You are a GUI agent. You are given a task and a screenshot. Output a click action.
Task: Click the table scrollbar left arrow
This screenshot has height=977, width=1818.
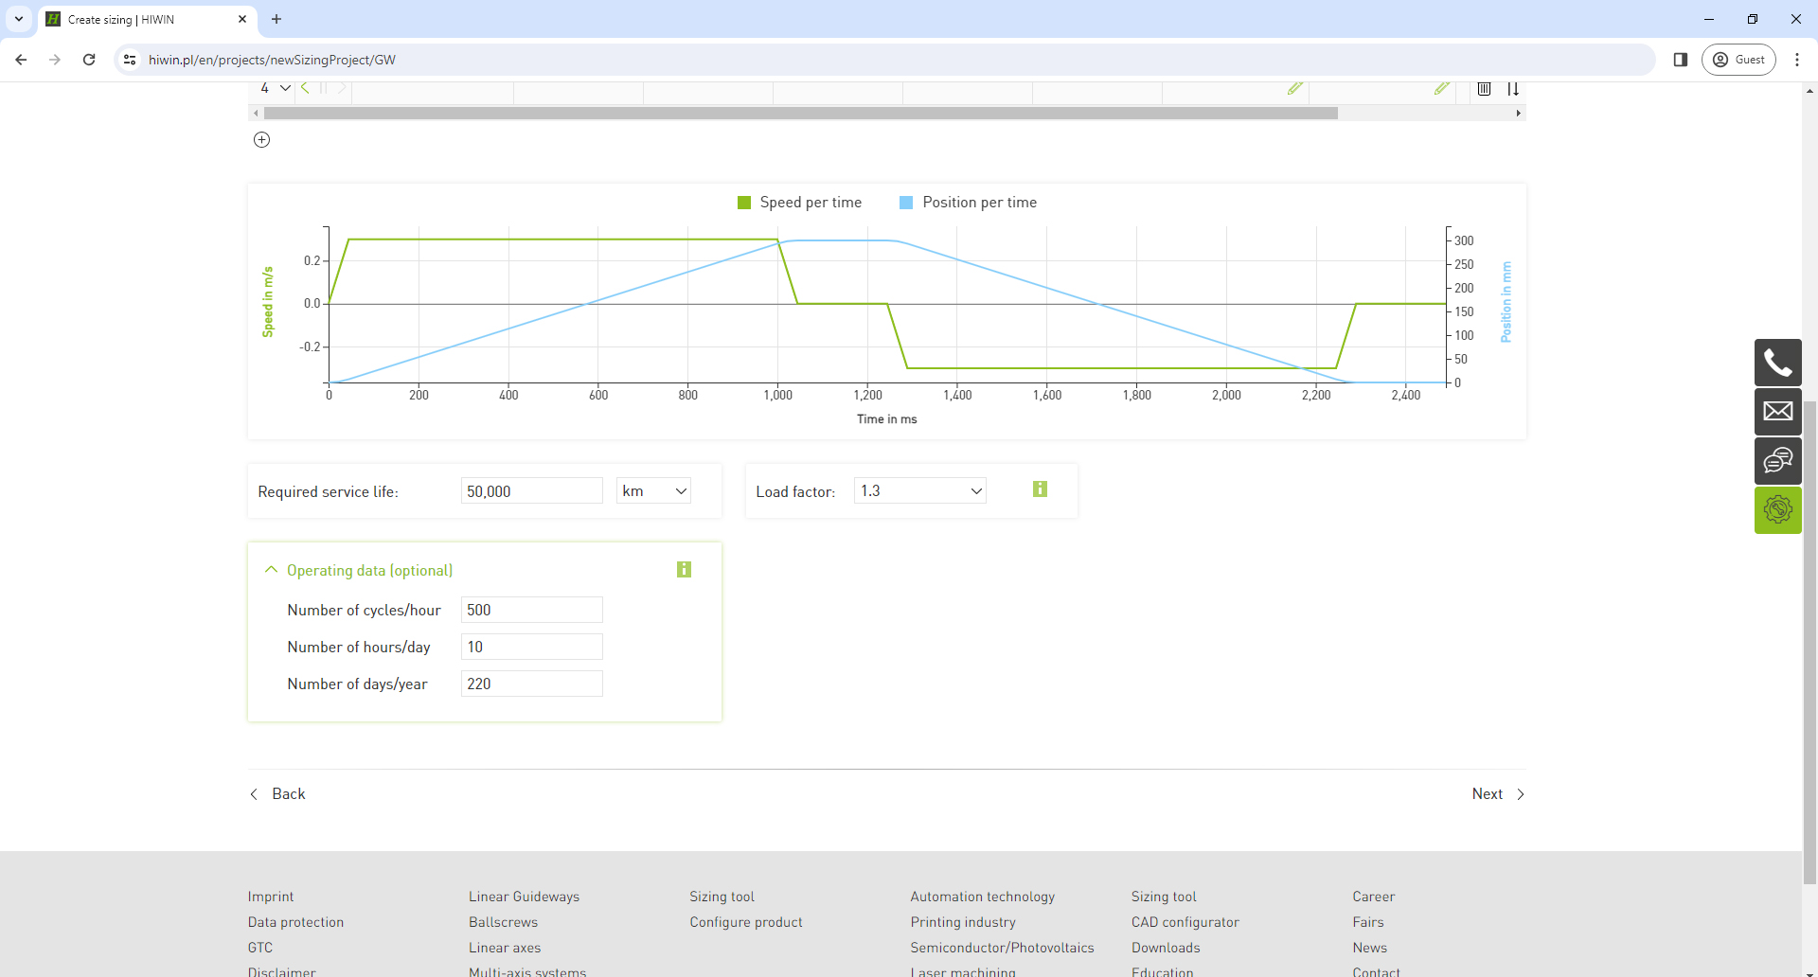256,114
